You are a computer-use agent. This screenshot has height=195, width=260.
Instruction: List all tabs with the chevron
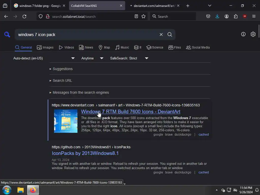point(209,6)
